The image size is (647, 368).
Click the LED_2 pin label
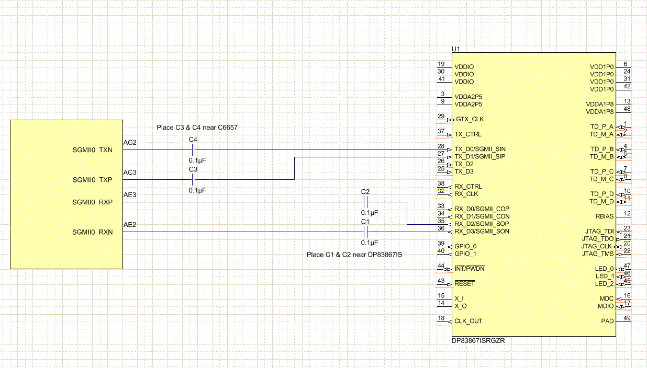point(605,283)
